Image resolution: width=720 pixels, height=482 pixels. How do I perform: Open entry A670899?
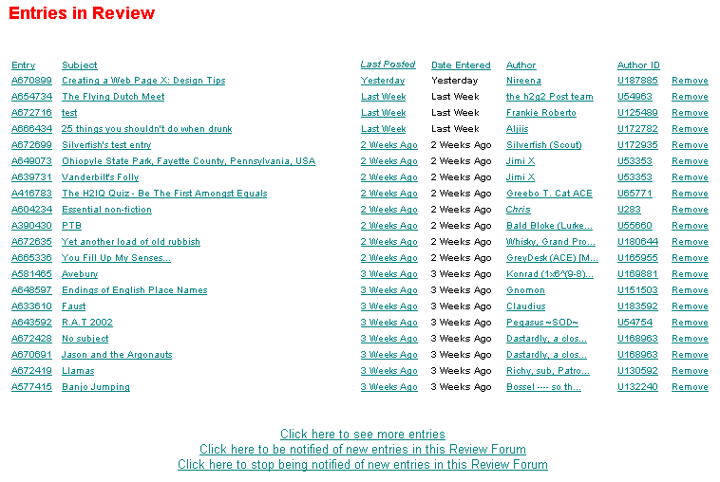(x=31, y=81)
